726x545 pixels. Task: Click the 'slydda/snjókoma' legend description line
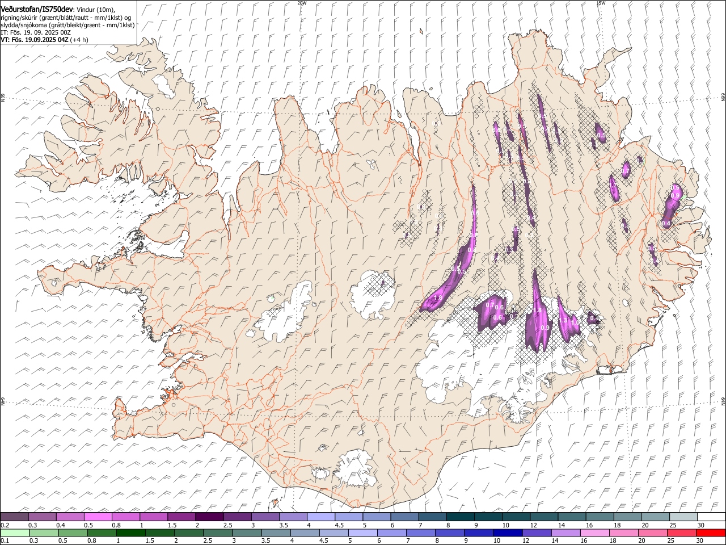click(x=67, y=25)
